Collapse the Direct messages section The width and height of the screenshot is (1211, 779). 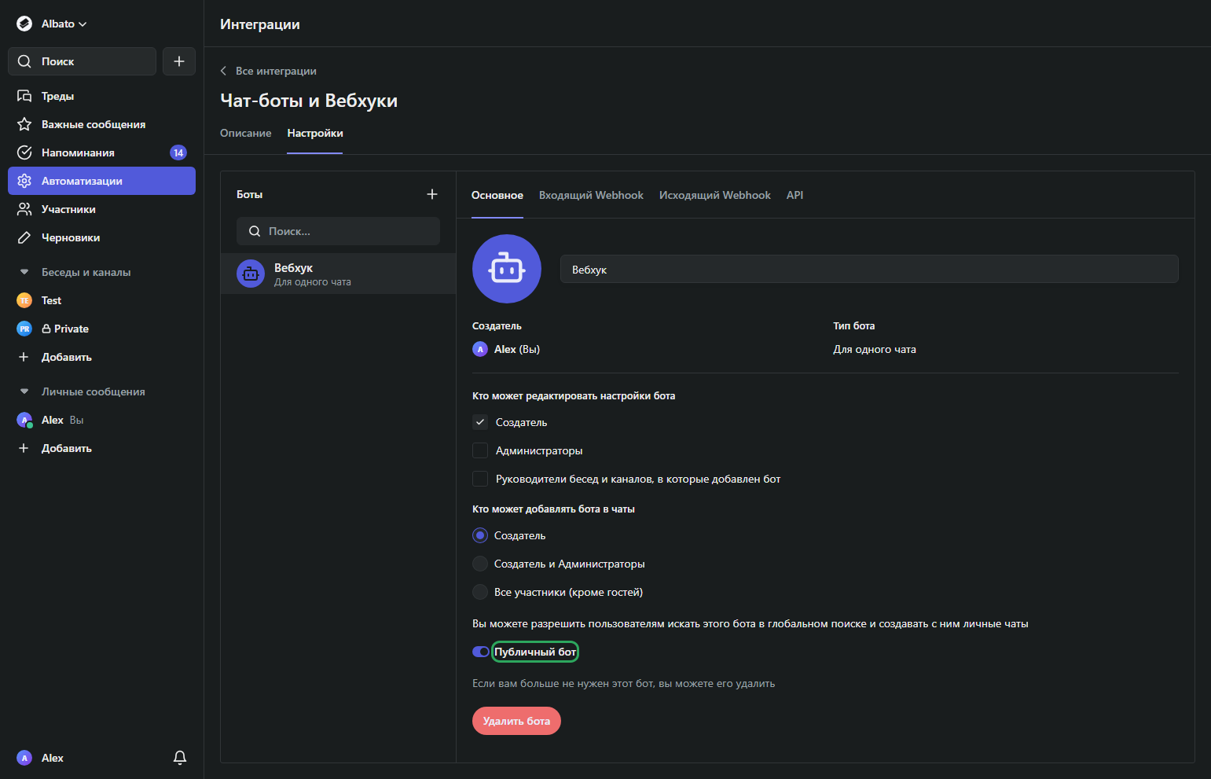(24, 391)
